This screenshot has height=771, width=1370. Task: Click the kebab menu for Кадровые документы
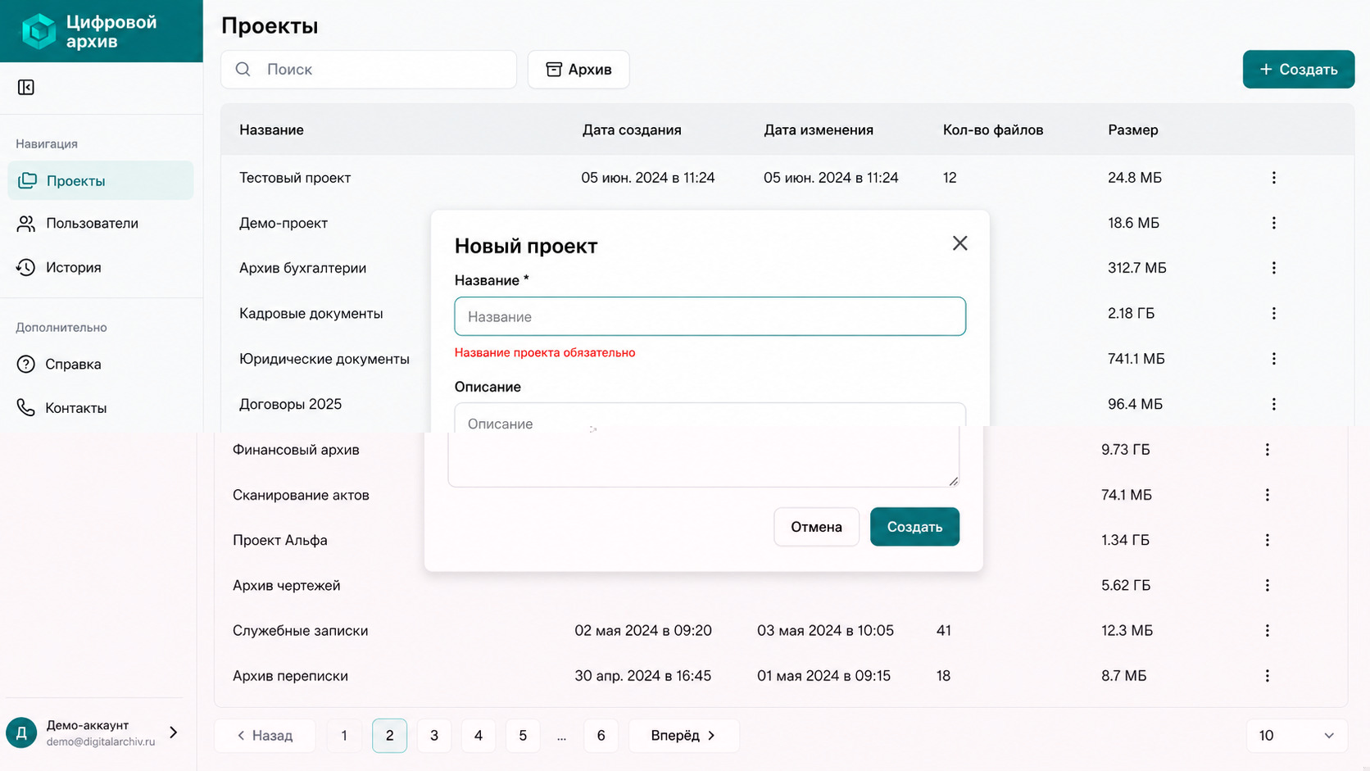point(1273,313)
